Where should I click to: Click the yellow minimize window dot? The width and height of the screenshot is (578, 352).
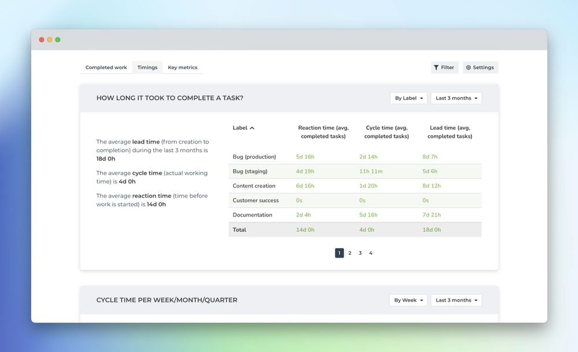coord(50,40)
